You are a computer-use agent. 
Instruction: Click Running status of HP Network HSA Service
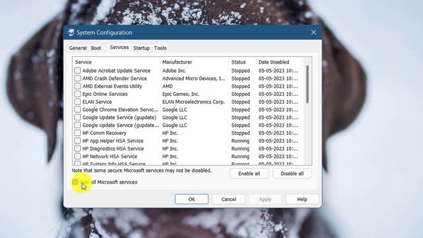[x=240, y=157]
